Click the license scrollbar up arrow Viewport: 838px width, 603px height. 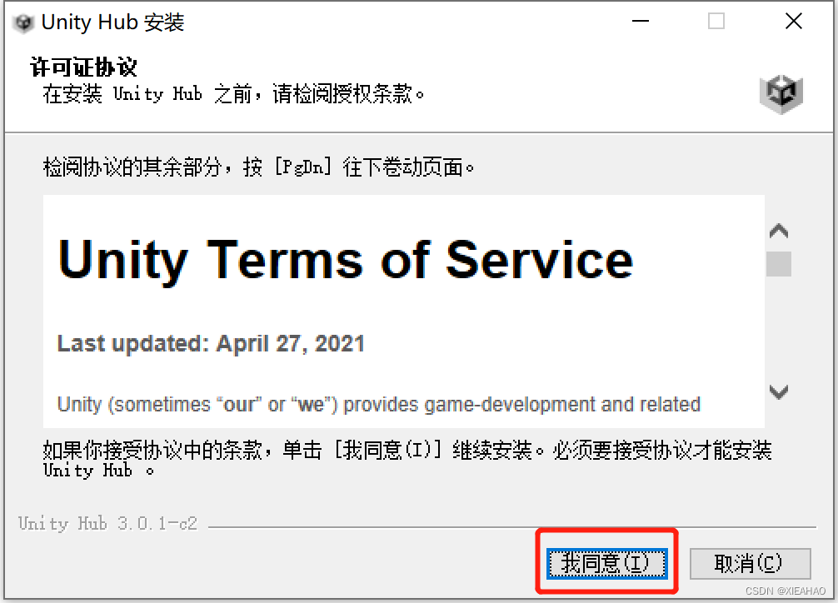click(x=779, y=232)
